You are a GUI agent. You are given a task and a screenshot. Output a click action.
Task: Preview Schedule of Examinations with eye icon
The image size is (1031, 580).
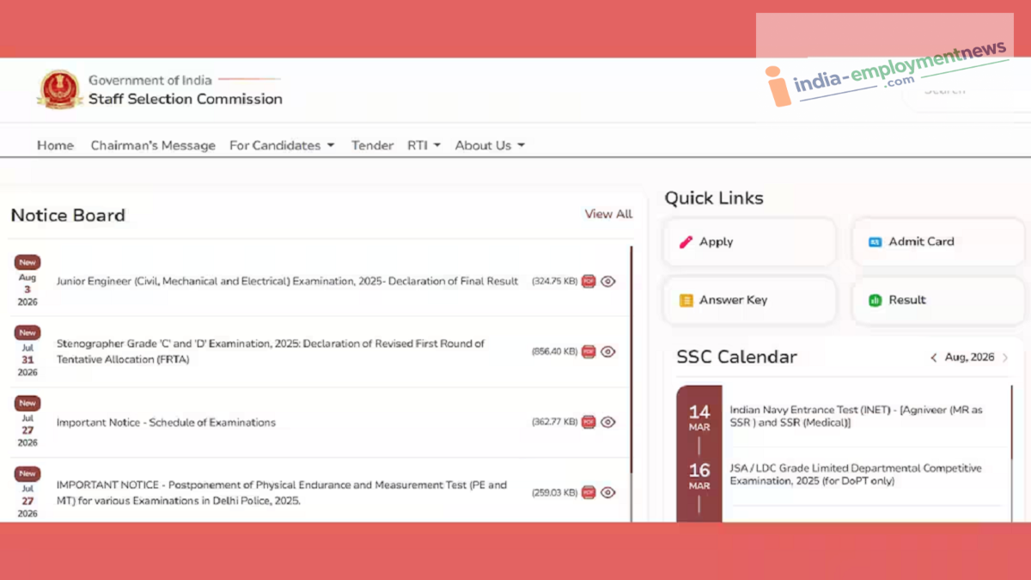tap(608, 422)
